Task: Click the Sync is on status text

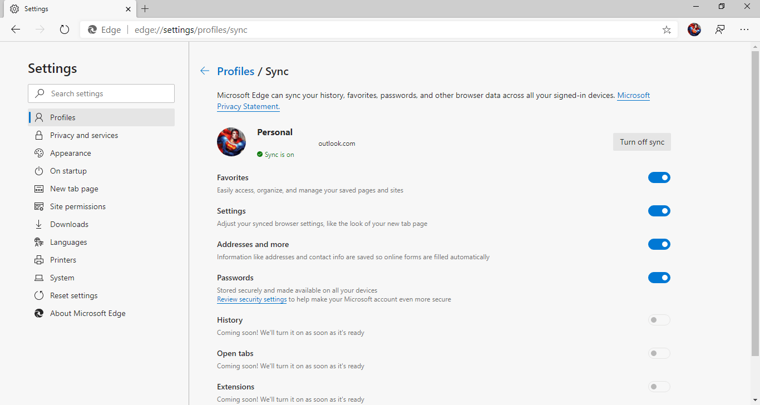Action: click(279, 155)
